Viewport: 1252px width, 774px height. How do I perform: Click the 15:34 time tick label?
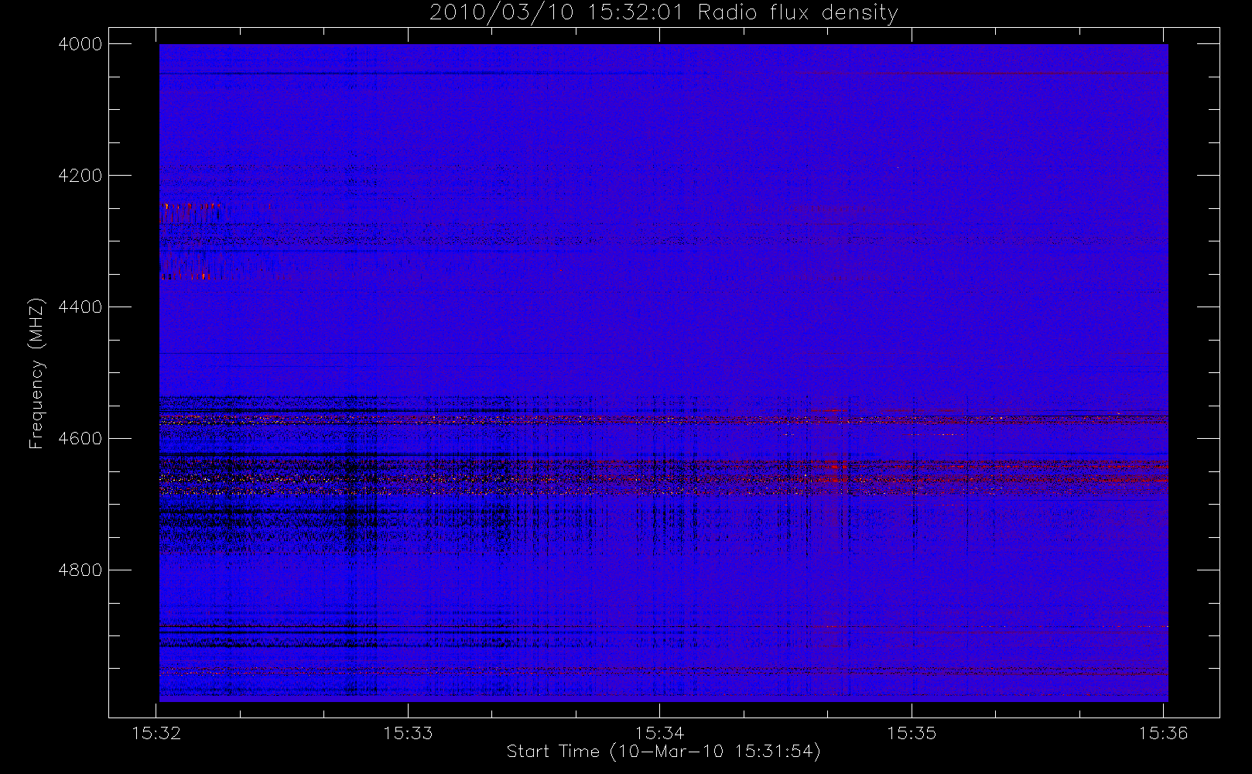tap(660, 733)
